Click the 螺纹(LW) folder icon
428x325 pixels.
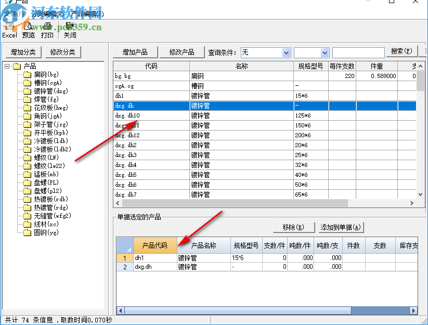[27, 158]
